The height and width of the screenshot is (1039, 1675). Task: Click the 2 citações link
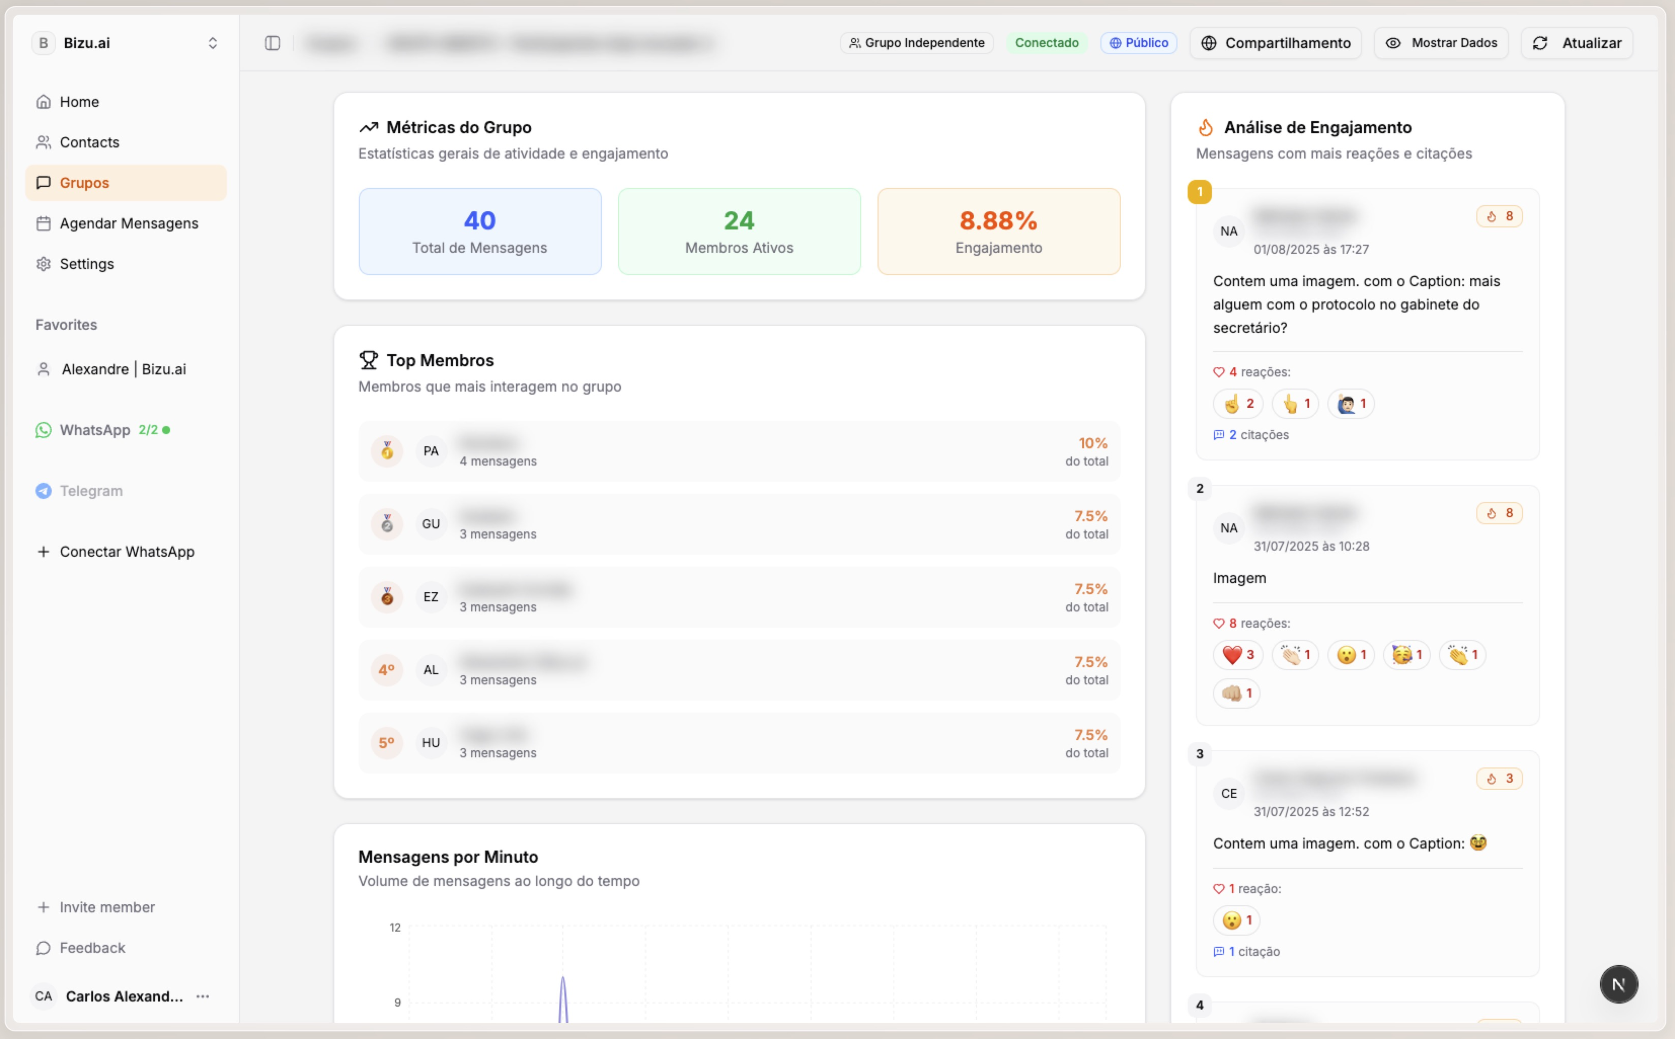[1251, 435]
